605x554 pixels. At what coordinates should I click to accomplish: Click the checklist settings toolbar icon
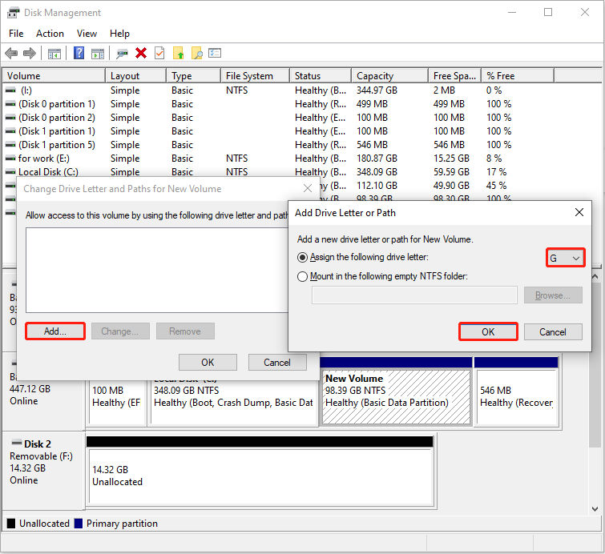click(x=215, y=53)
